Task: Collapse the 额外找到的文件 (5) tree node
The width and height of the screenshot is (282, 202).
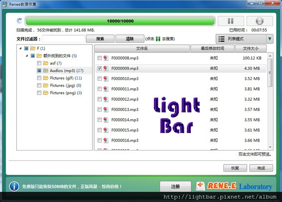Action: (x=27, y=55)
